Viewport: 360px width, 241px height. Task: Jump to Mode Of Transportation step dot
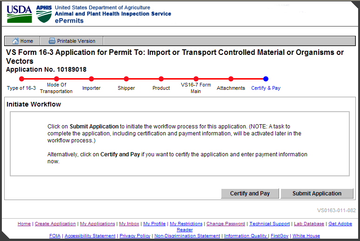point(56,79)
